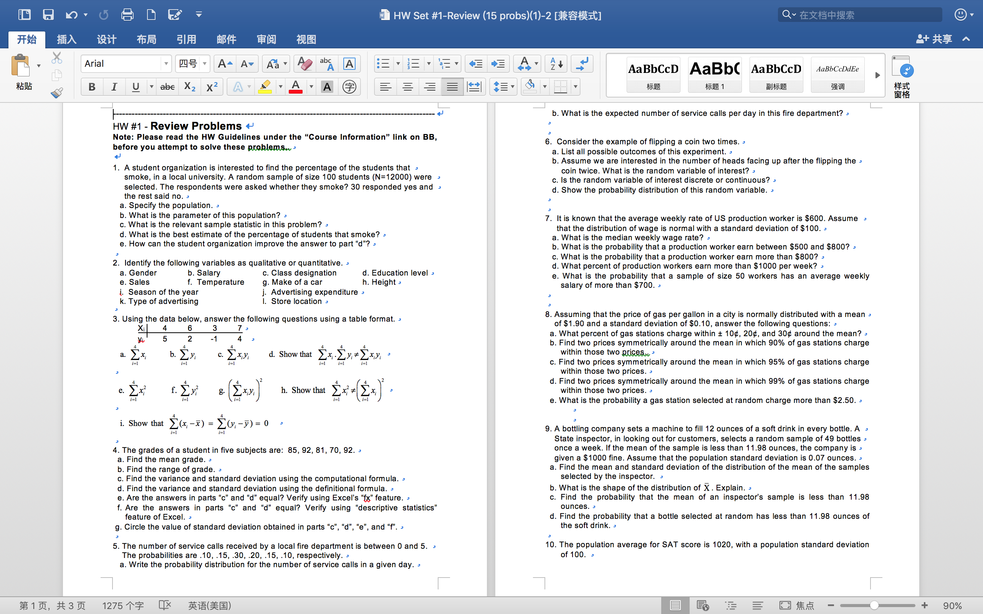
Task: Toggle strikethrough text formatting
Action: [x=167, y=86]
